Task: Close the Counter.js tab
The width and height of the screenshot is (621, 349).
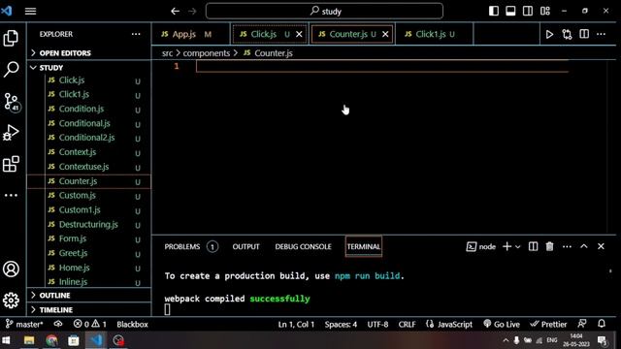Action: (x=385, y=35)
